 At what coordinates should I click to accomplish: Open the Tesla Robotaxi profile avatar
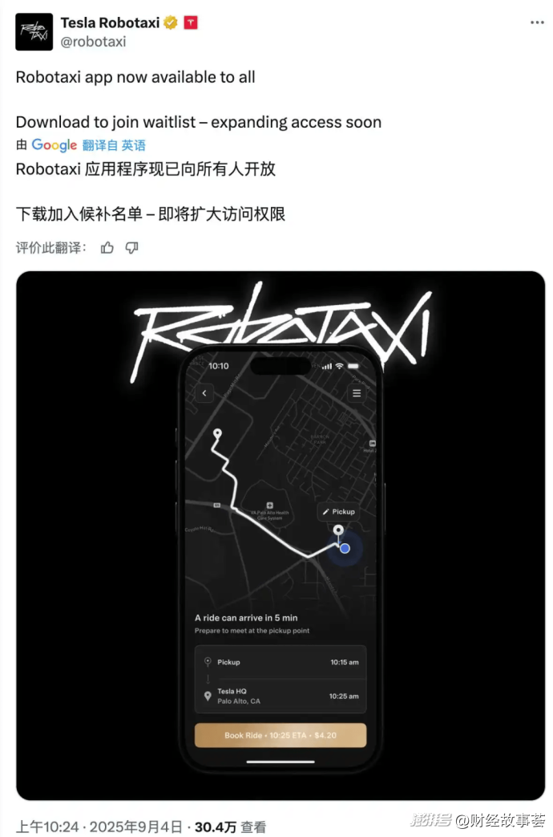(34, 32)
